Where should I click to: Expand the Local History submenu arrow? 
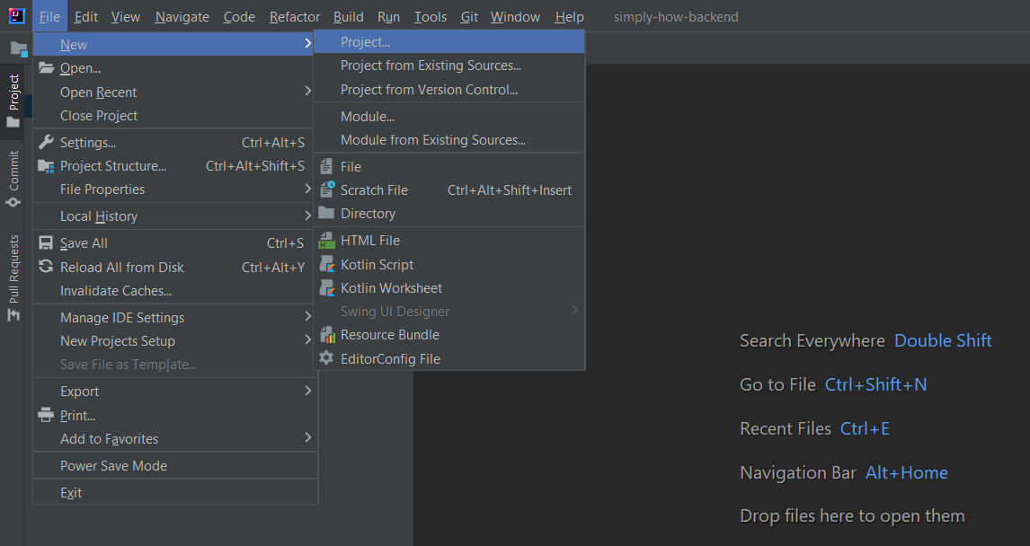click(307, 216)
